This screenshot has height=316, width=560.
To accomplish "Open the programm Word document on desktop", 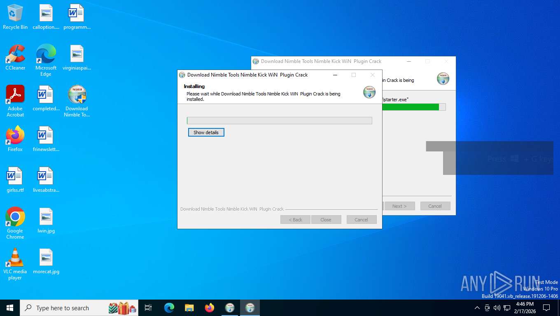I will 77,17.
